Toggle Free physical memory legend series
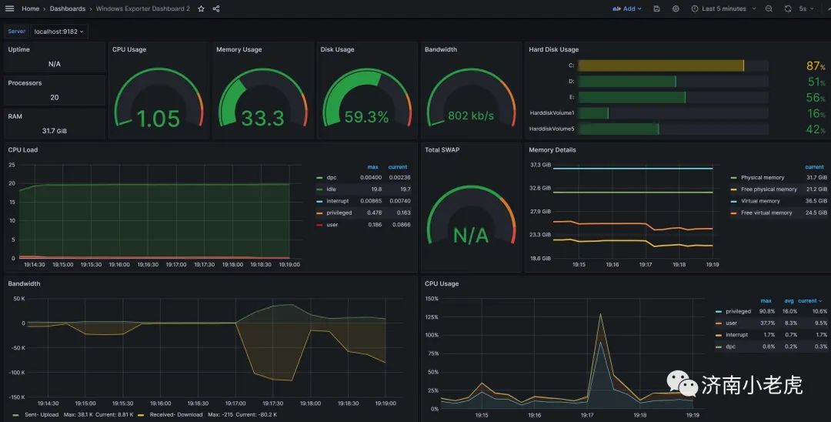 click(x=769, y=189)
